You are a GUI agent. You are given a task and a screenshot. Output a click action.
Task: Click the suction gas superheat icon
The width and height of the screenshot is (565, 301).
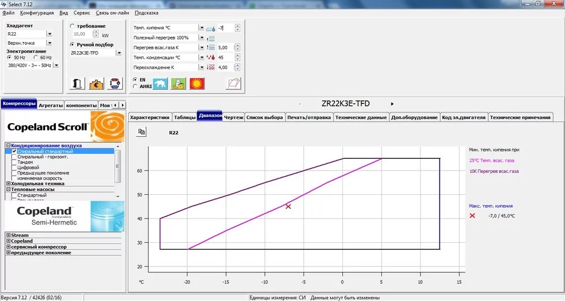pyautogui.click(x=211, y=47)
